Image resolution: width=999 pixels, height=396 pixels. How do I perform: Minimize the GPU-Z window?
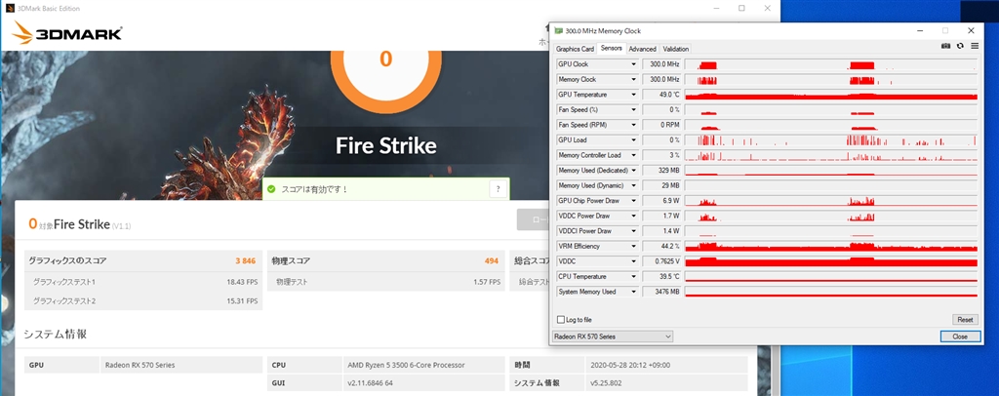click(x=920, y=30)
